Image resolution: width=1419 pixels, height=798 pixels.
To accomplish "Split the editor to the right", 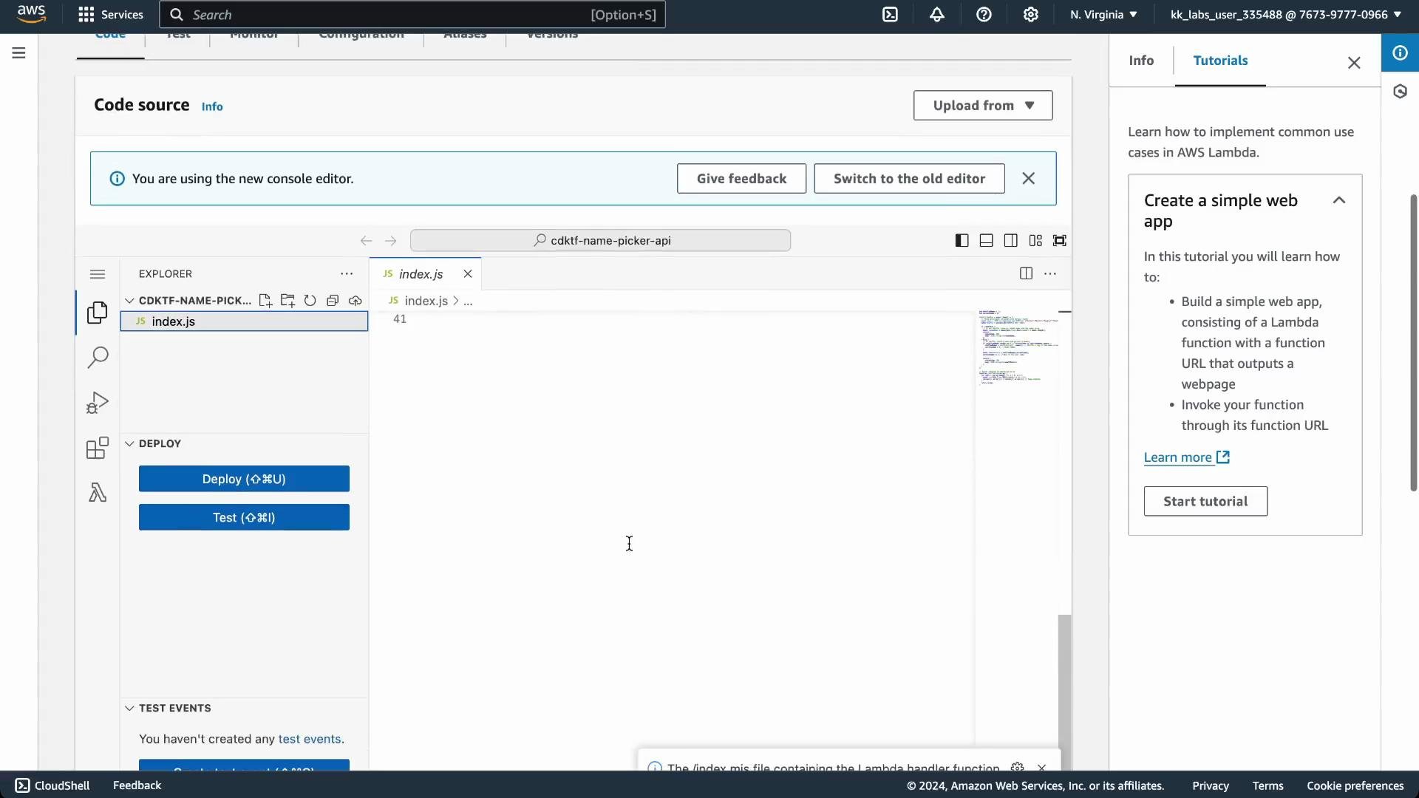I will [1026, 274].
